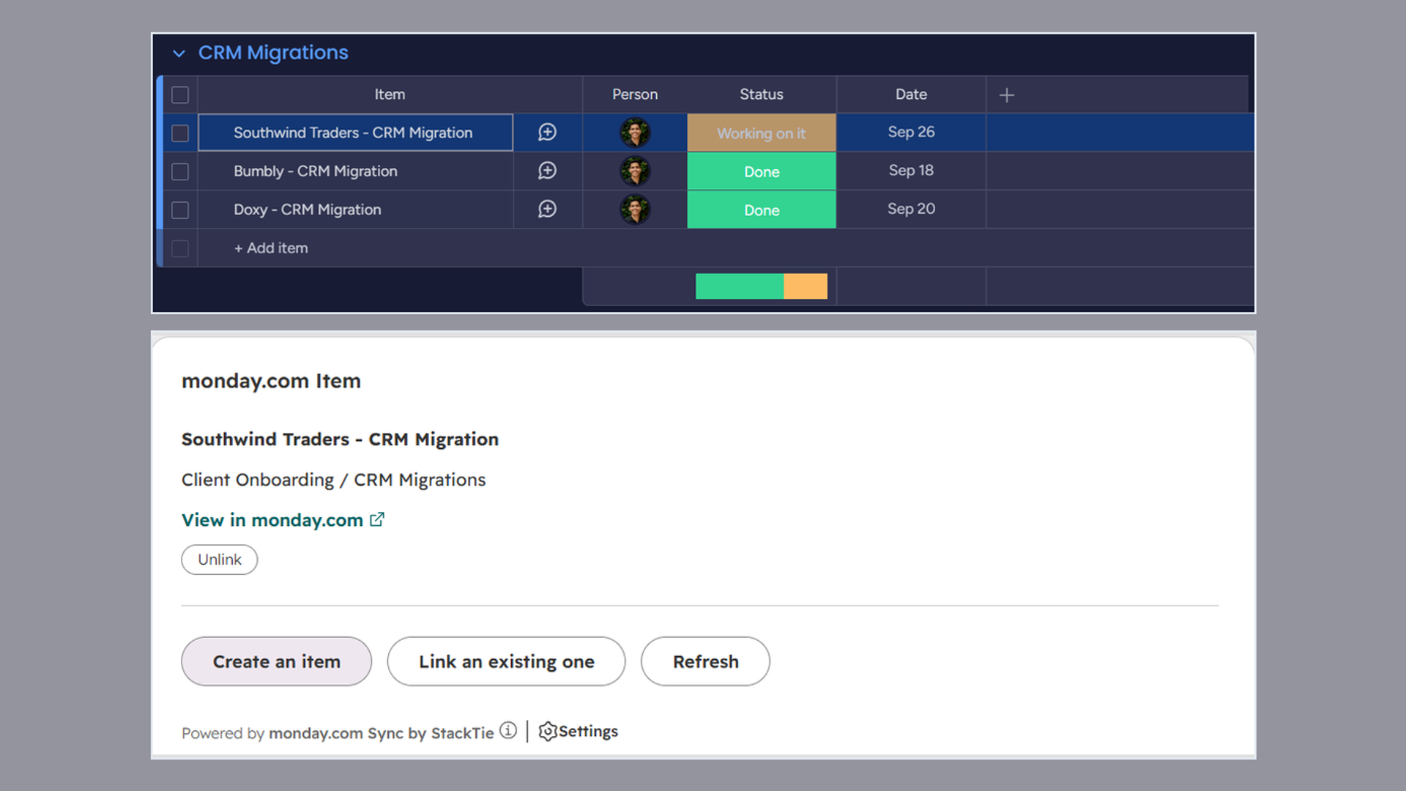The height and width of the screenshot is (791, 1406).
Task: Open Settings with the gear icon
Action: tap(579, 732)
